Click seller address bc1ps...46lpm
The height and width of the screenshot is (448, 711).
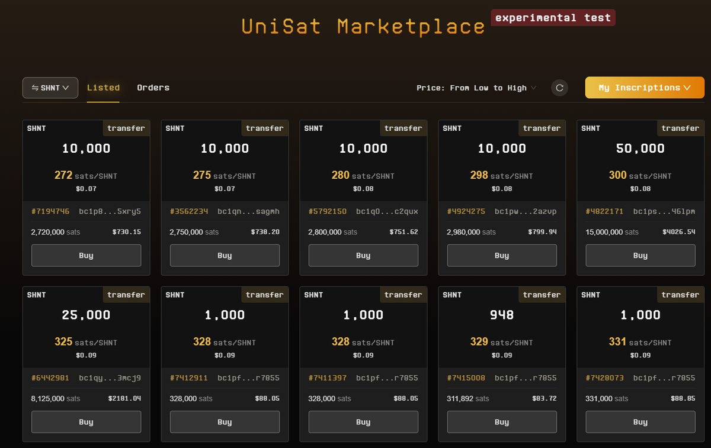665,211
